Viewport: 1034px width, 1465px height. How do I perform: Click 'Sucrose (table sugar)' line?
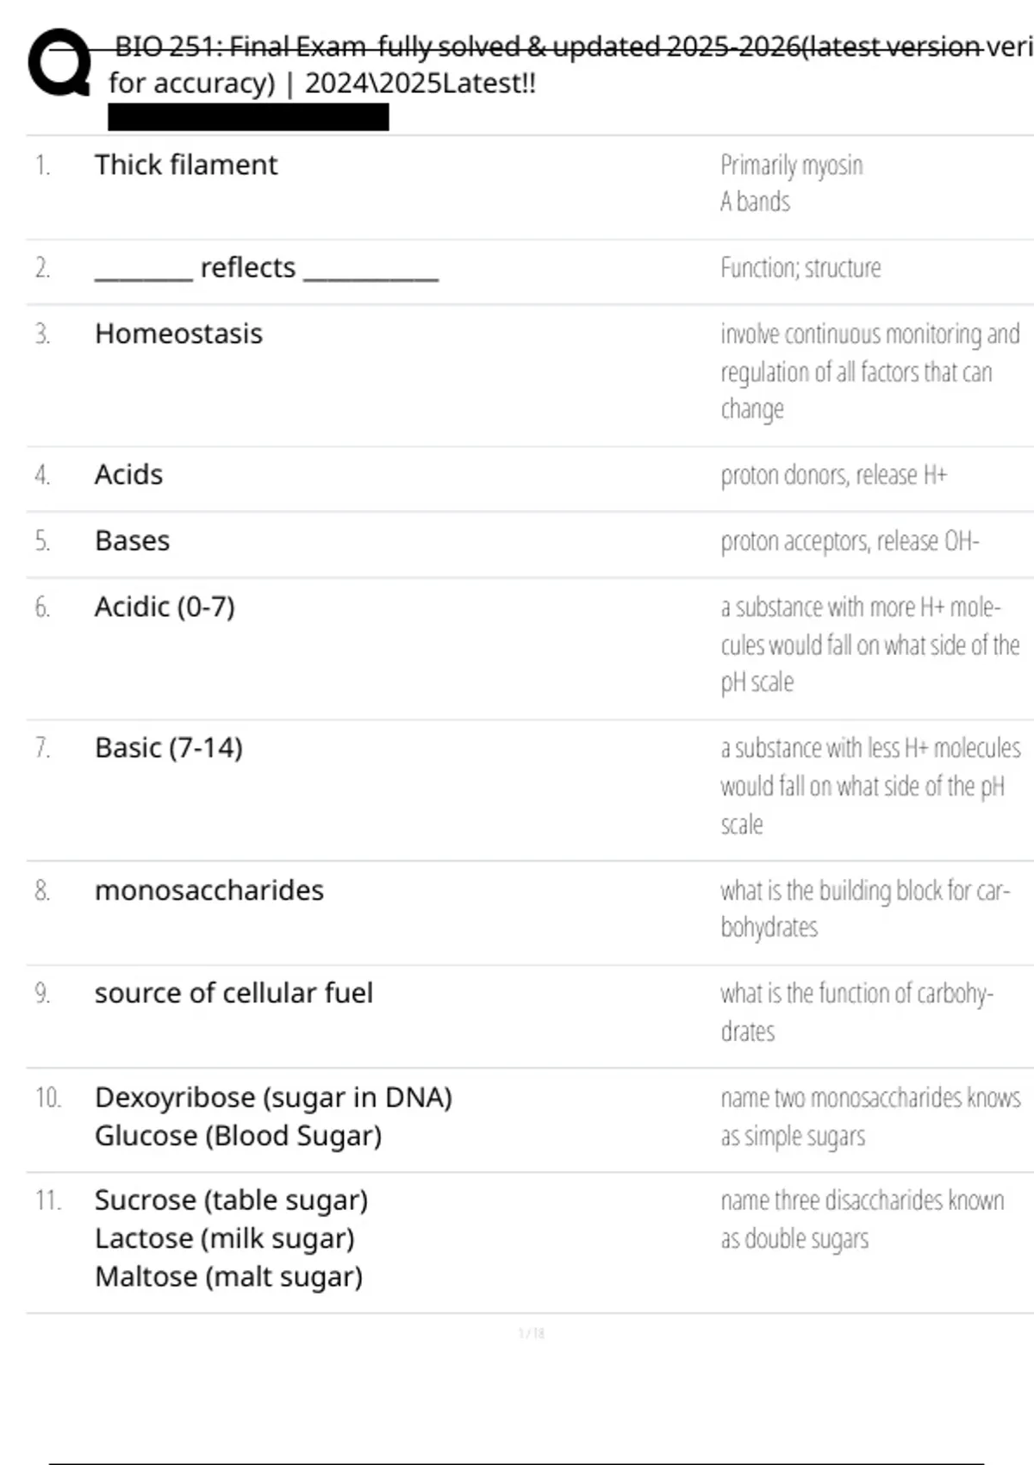point(231,1200)
